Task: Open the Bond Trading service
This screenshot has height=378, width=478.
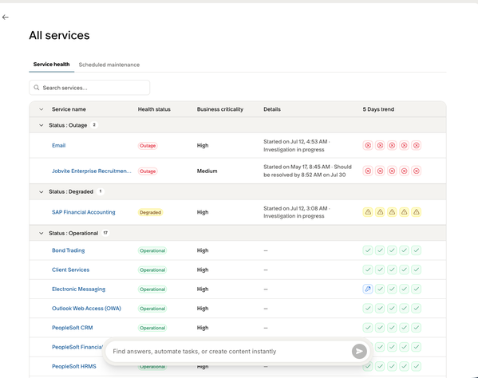Action: point(69,250)
